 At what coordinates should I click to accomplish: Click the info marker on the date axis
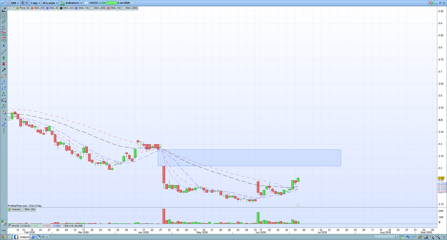[x=298, y=205]
